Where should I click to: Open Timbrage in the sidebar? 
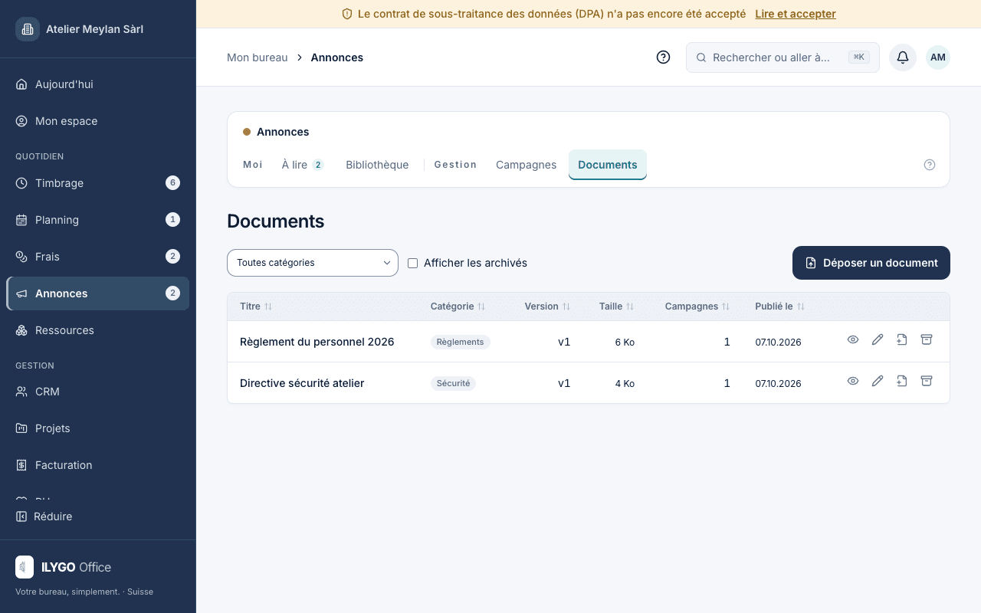tap(98, 183)
